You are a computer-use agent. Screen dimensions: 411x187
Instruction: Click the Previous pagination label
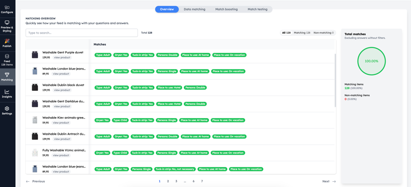coord(39,181)
